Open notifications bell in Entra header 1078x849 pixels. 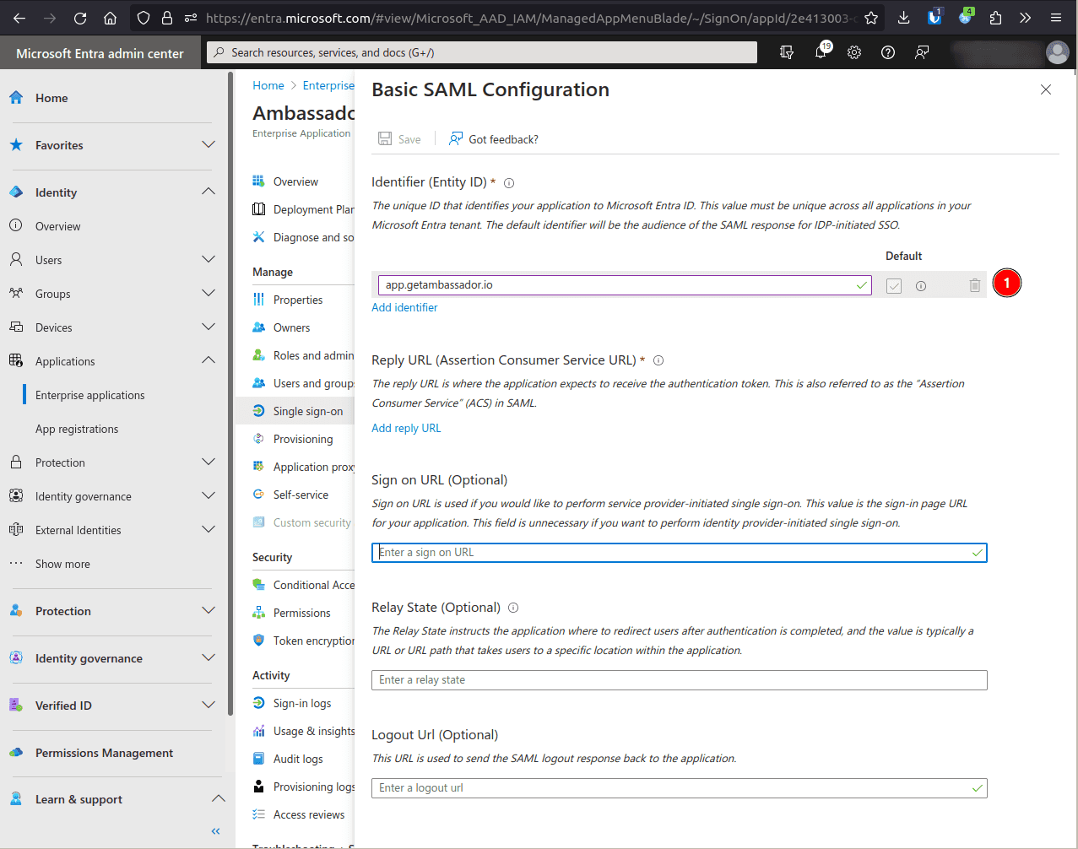(x=821, y=52)
